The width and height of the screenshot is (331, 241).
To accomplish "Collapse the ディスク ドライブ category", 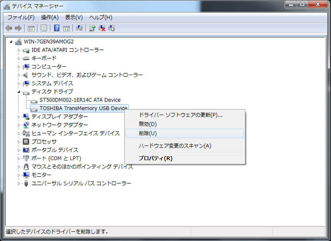I will click(x=18, y=91).
